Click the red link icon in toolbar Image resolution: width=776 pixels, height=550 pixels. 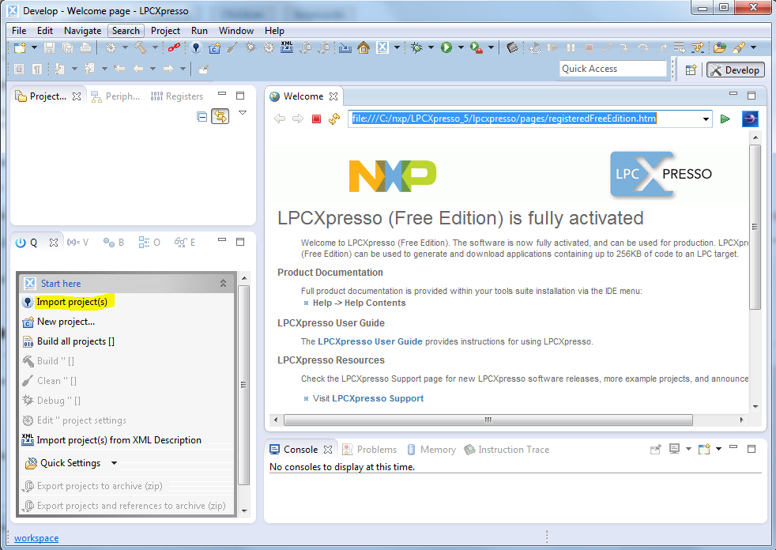(x=174, y=47)
